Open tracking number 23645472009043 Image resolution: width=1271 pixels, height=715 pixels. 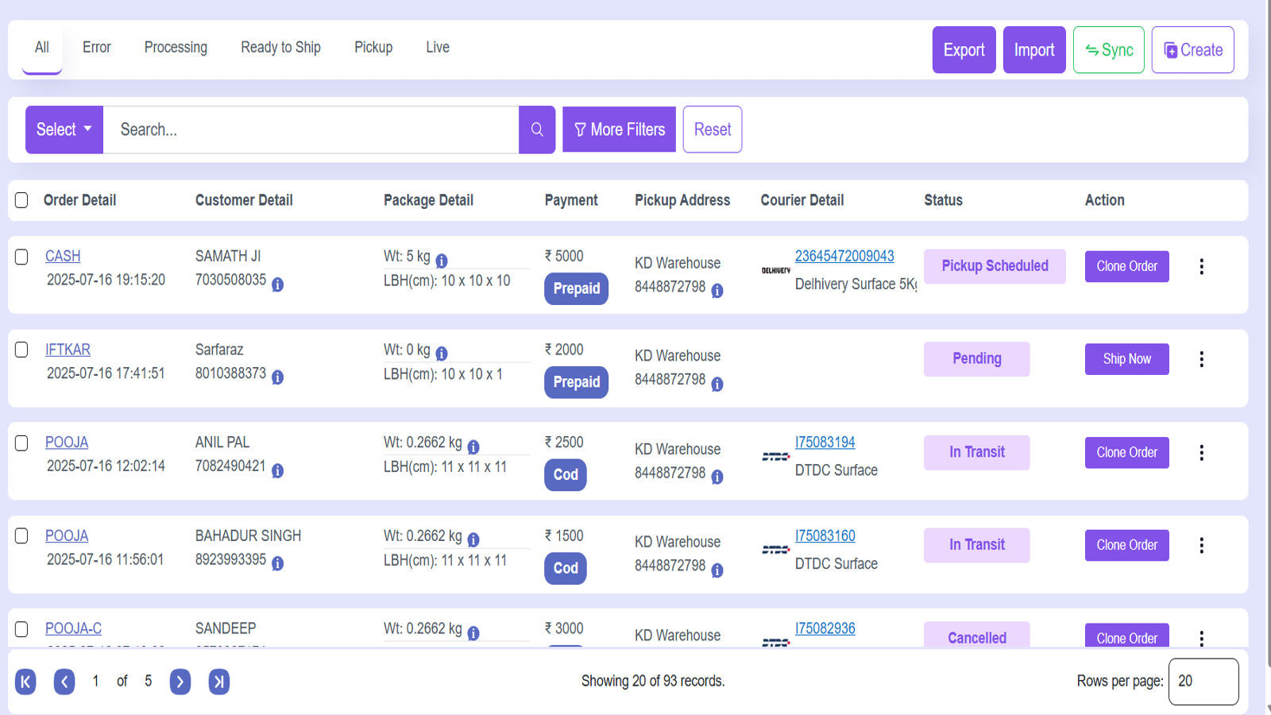coord(844,257)
